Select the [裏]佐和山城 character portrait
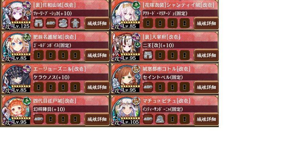The image size is (291, 163). 17,15
